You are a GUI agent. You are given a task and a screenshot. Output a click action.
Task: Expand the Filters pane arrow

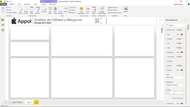coord(162,20)
